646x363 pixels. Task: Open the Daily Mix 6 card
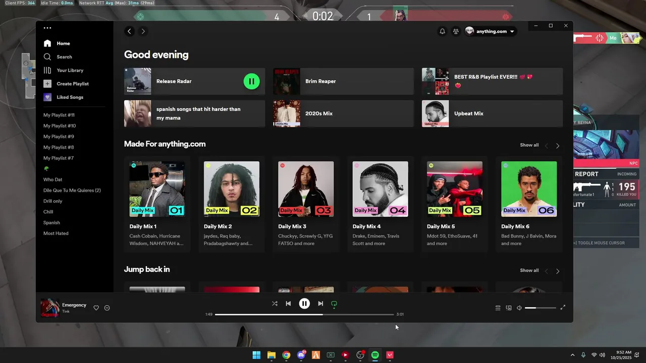tap(529, 204)
